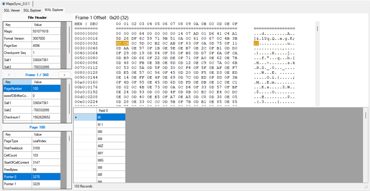Viewport: 370px width, 191px height.
Task: Switch to the SQL Viewer tab
Action: pos(11,10)
